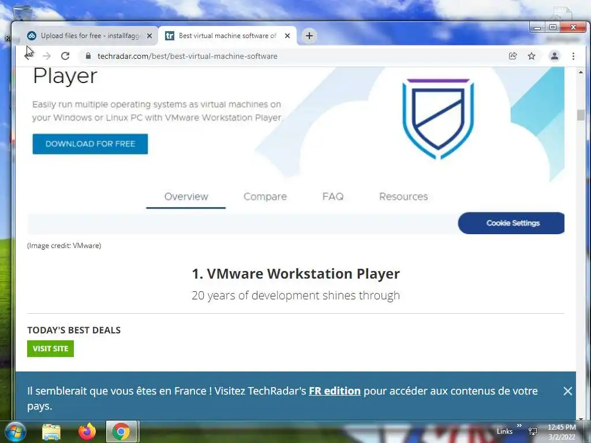Open the Resources tab

[403, 197]
